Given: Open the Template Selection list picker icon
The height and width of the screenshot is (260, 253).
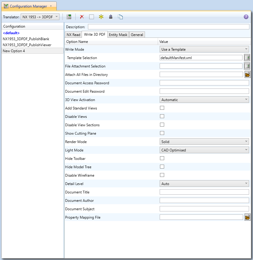Looking at the screenshot, I should coord(247,58).
